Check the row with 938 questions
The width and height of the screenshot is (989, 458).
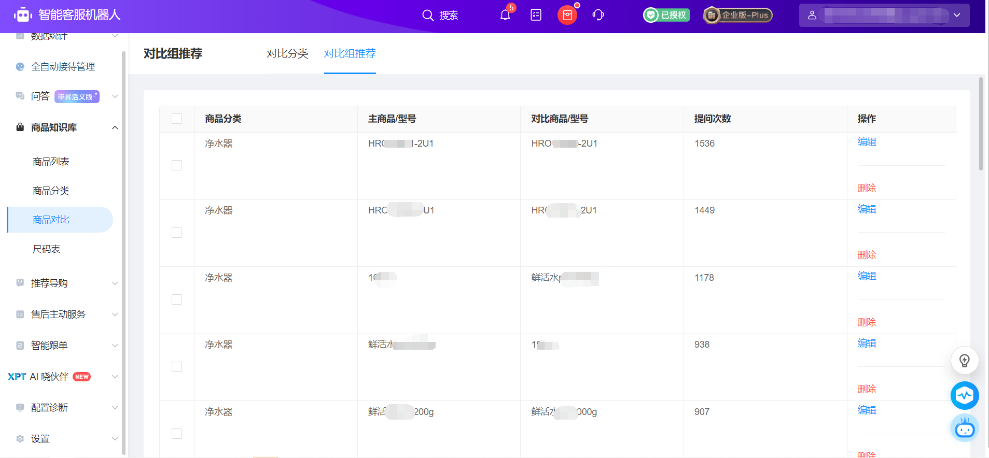(177, 367)
